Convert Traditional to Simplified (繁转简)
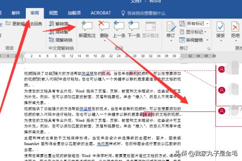 (x=60, y=24)
